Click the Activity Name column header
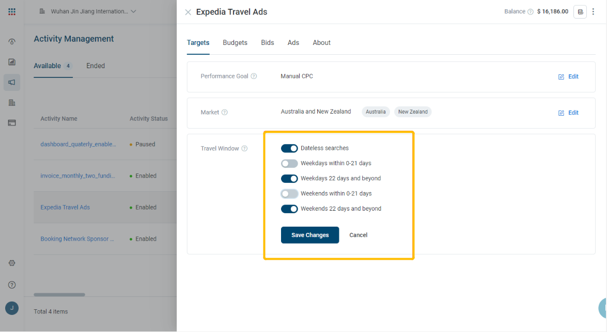Viewport: 607px width, 332px height. [59, 119]
